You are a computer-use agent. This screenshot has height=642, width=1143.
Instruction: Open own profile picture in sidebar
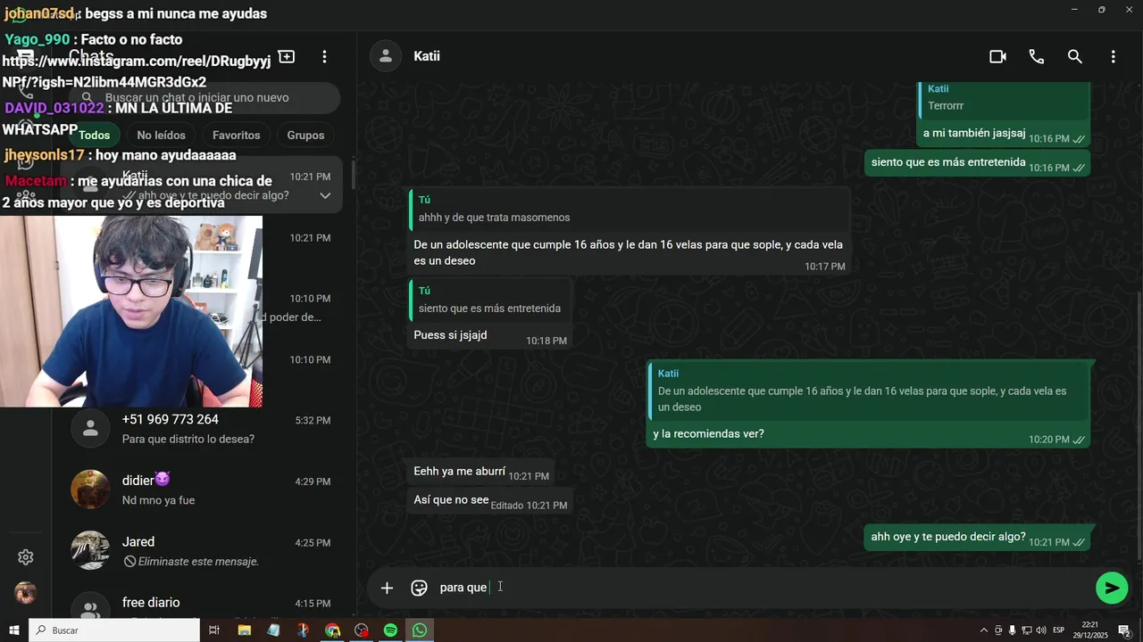tap(26, 593)
